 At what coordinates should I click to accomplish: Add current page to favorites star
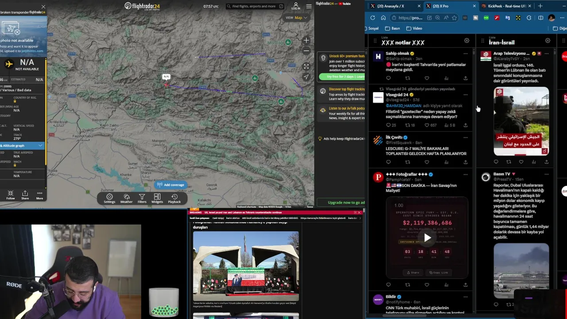coord(454,18)
